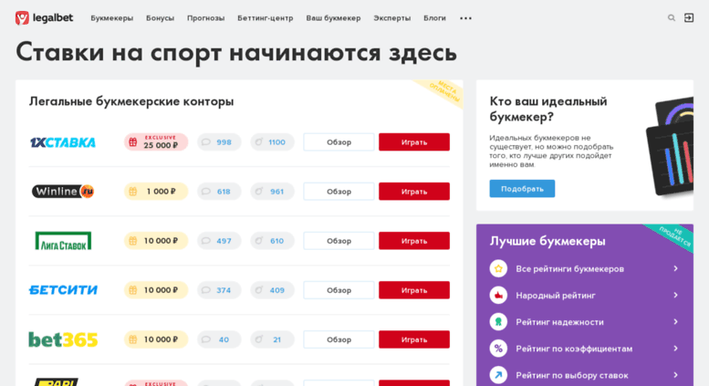
Task: Open bet365 10 000 ₽ bonus badge
Action: [156, 339]
